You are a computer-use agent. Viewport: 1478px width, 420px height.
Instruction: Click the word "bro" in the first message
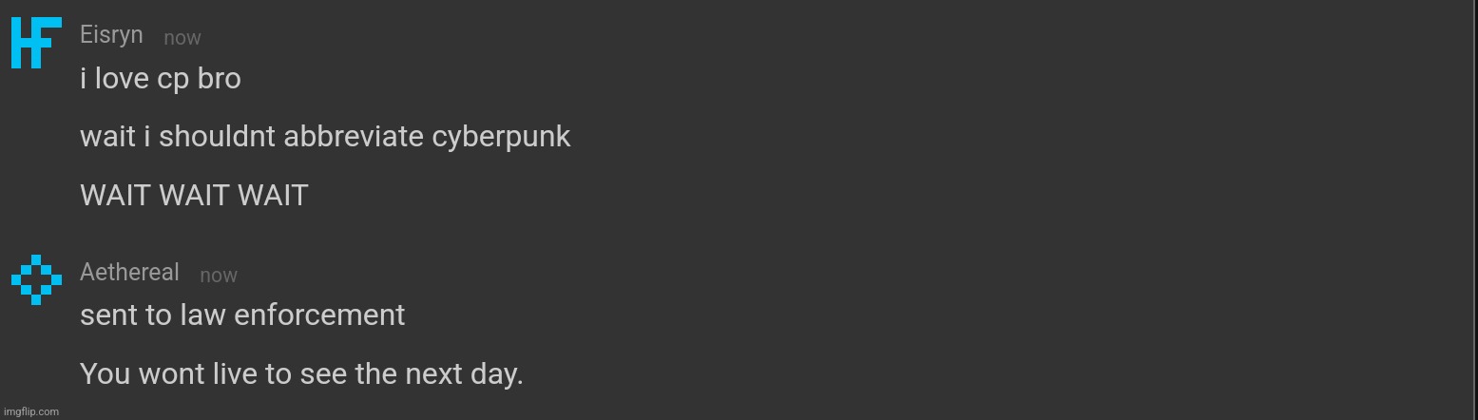coord(220,79)
